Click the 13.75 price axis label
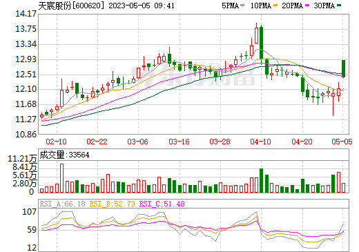 coord(26,29)
